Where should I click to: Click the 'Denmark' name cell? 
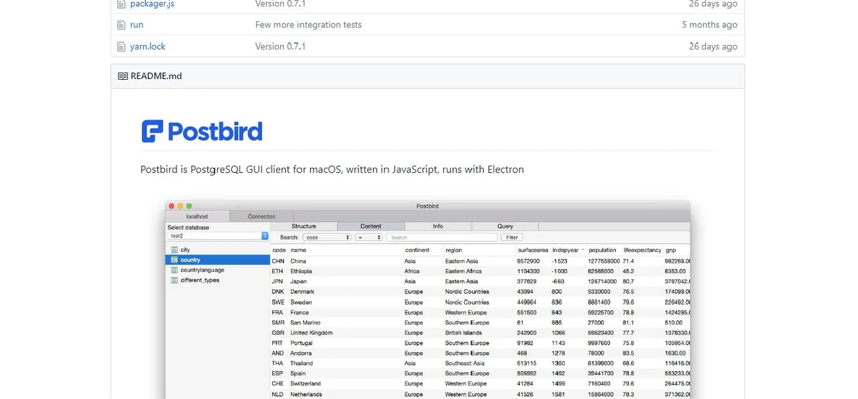tap(302, 292)
